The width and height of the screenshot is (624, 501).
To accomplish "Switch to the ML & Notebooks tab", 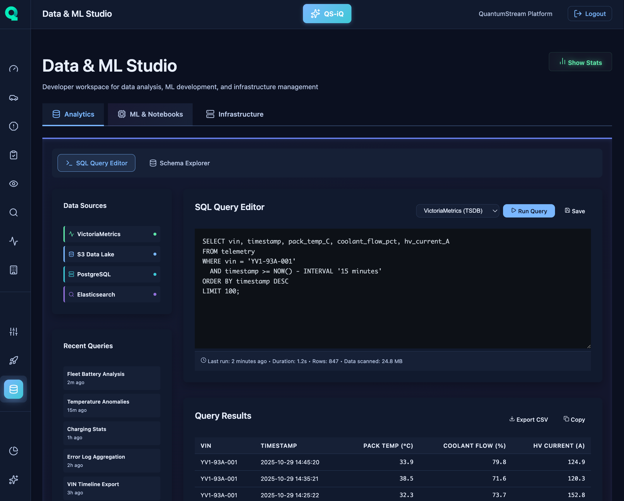I will [x=150, y=114].
